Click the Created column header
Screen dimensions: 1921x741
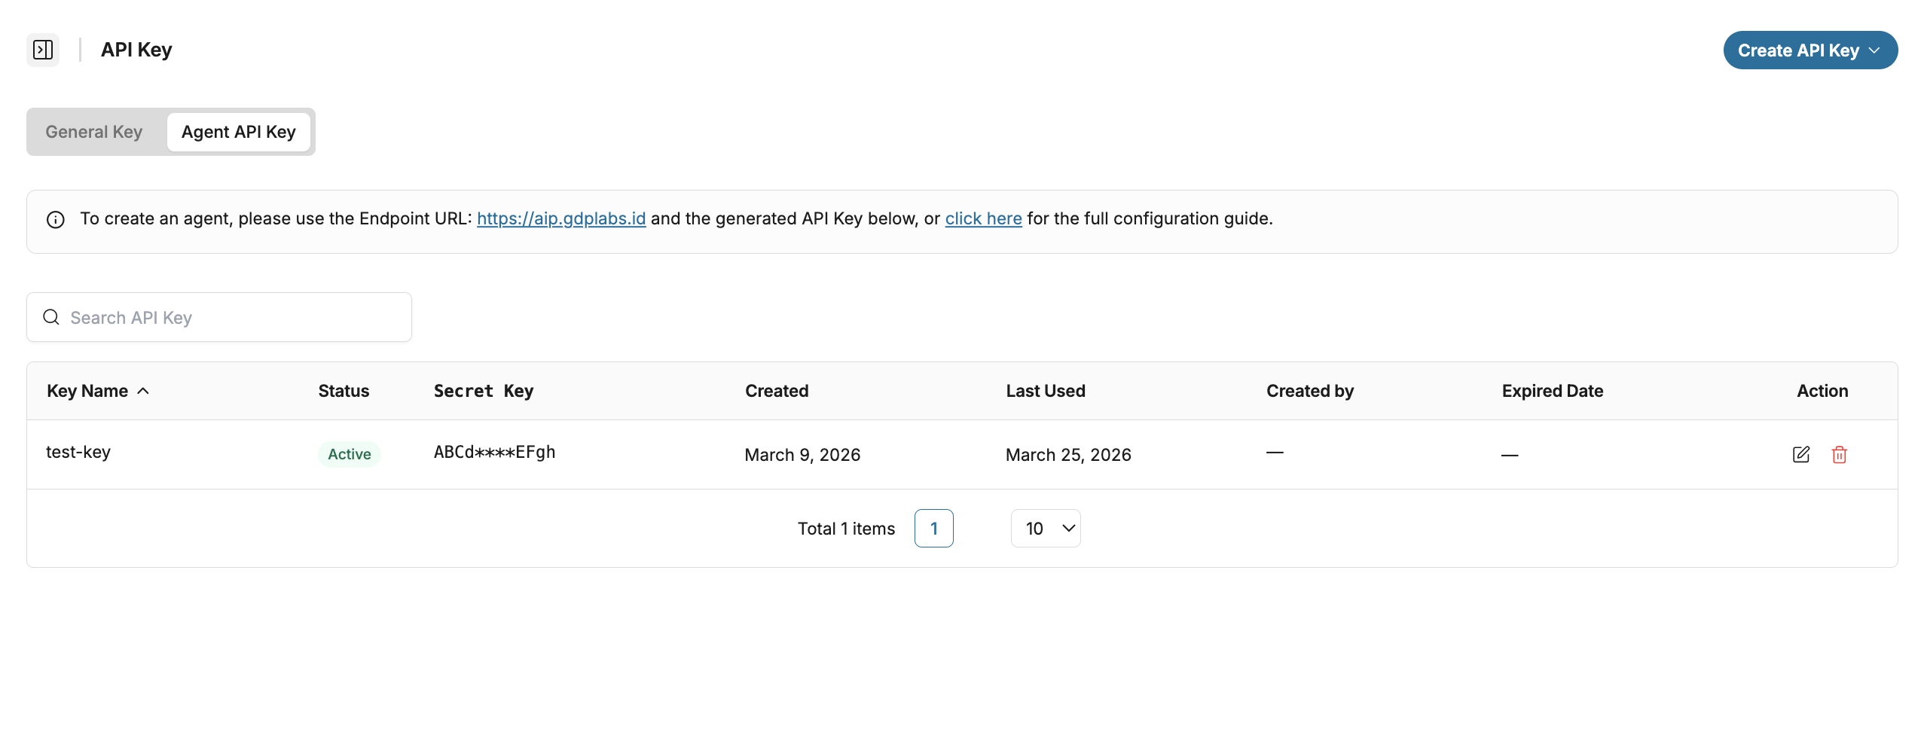coord(776,391)
